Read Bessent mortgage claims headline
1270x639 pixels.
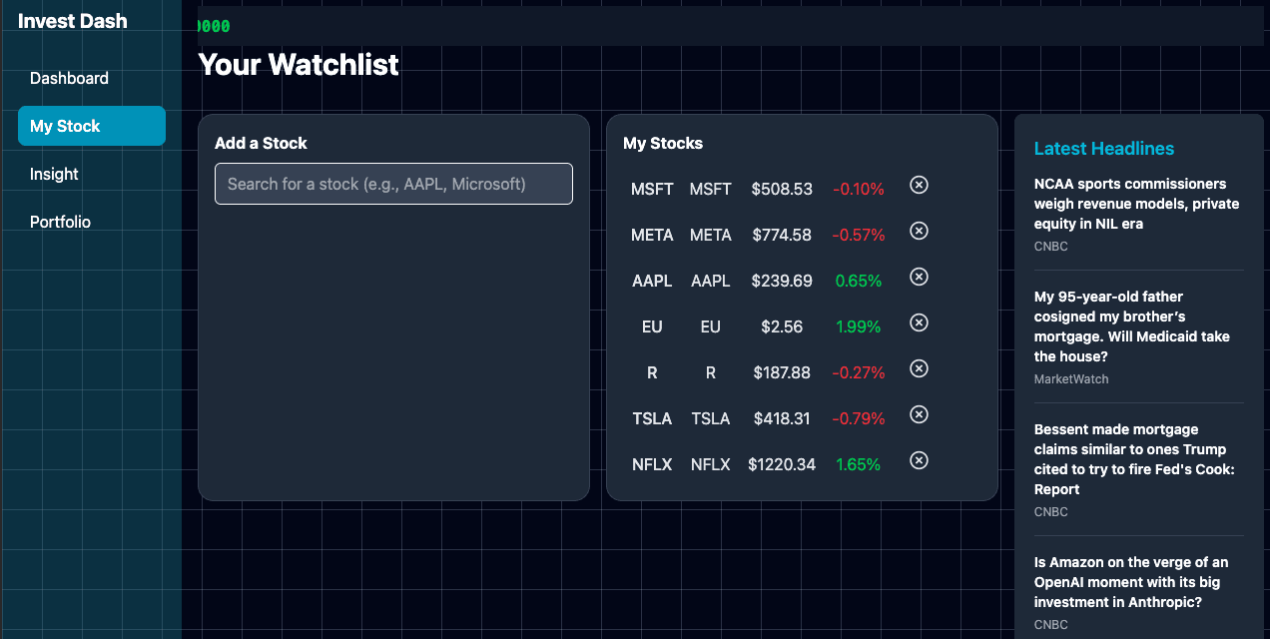tap(1134, 459)
